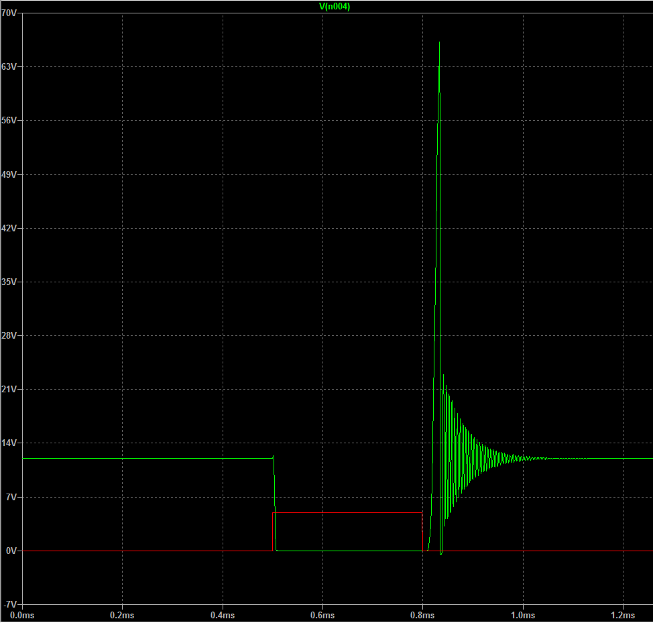Image resolution: width=653 pixels, height=623 pixels.
Task: Click the flat top of the red pulse
Action: tap(349, 512)
